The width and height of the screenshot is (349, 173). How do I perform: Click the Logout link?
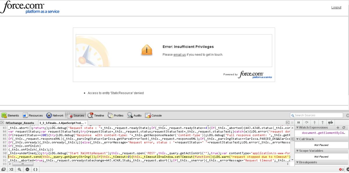[336, 8]
